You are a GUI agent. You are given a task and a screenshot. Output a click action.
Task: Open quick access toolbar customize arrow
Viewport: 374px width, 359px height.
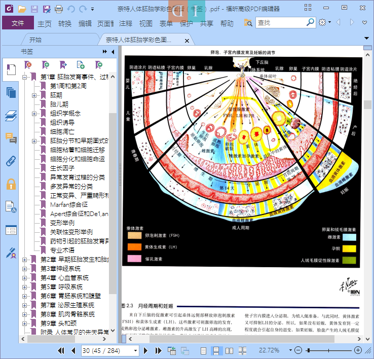tap(92, 10)
